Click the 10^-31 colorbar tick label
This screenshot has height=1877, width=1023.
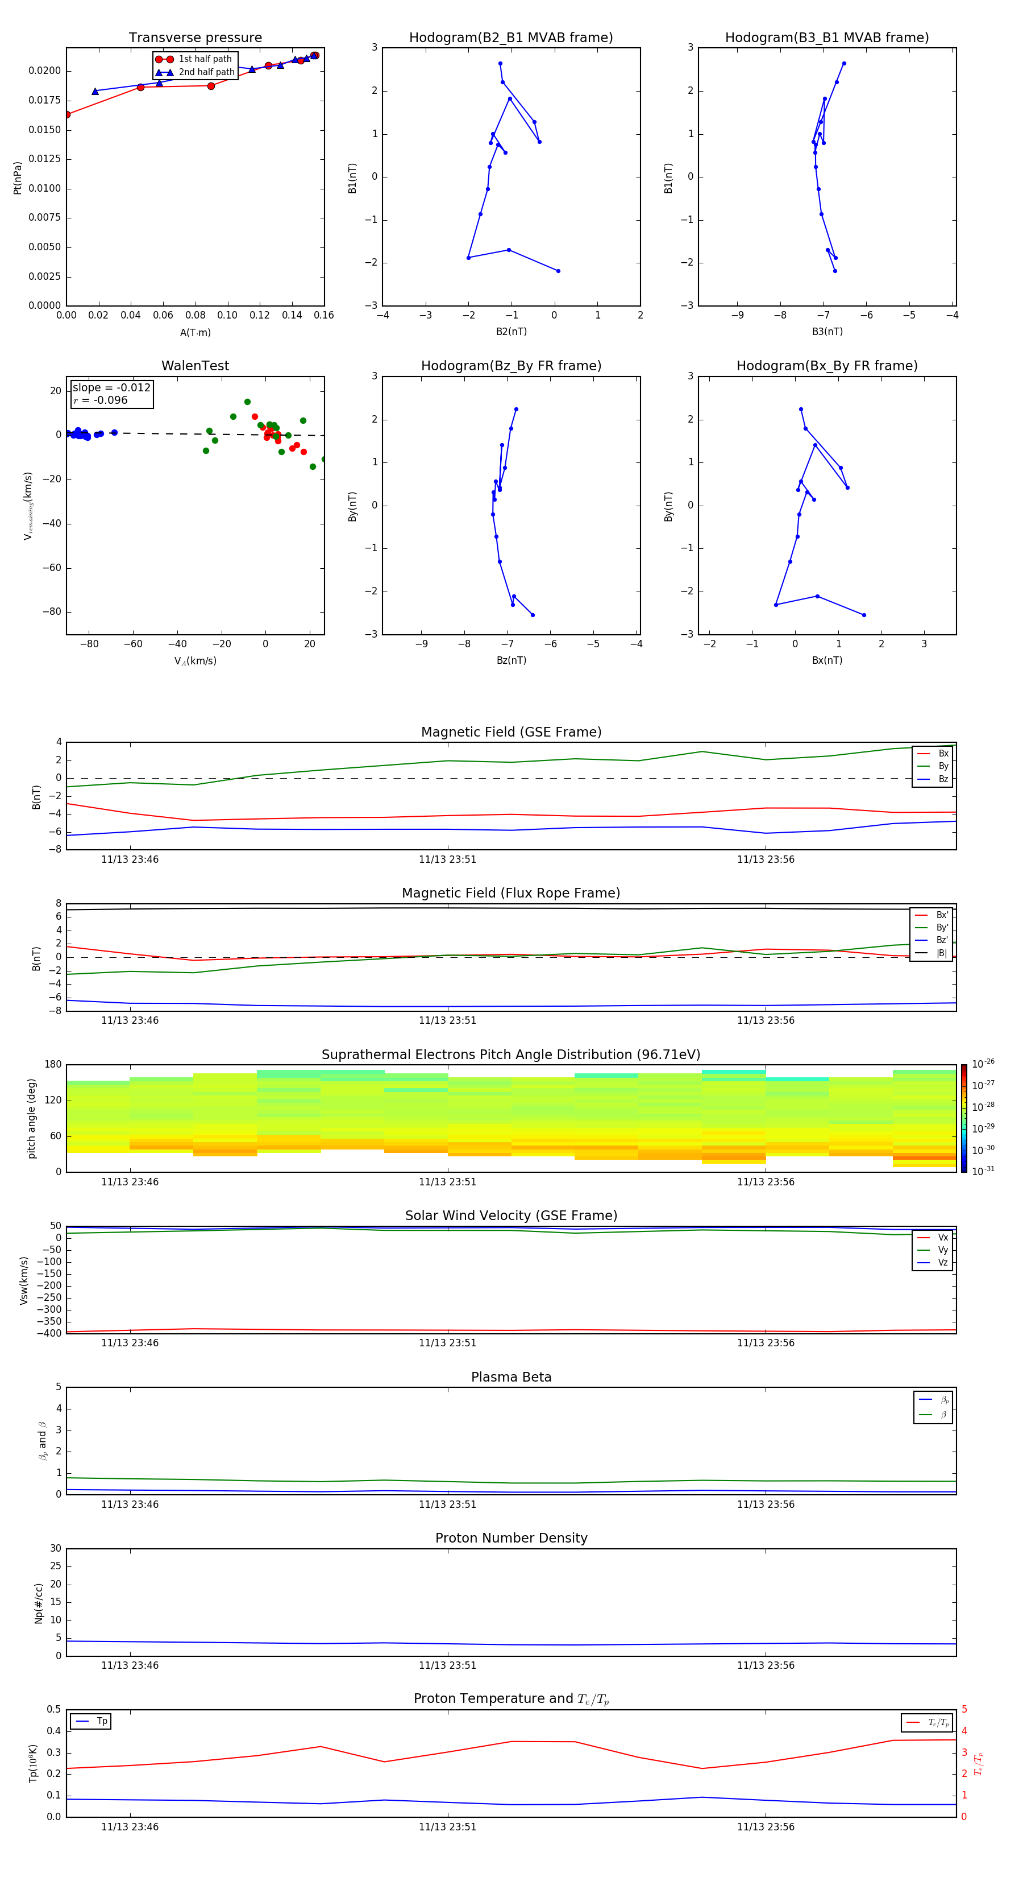click(x=983, y=1171)
